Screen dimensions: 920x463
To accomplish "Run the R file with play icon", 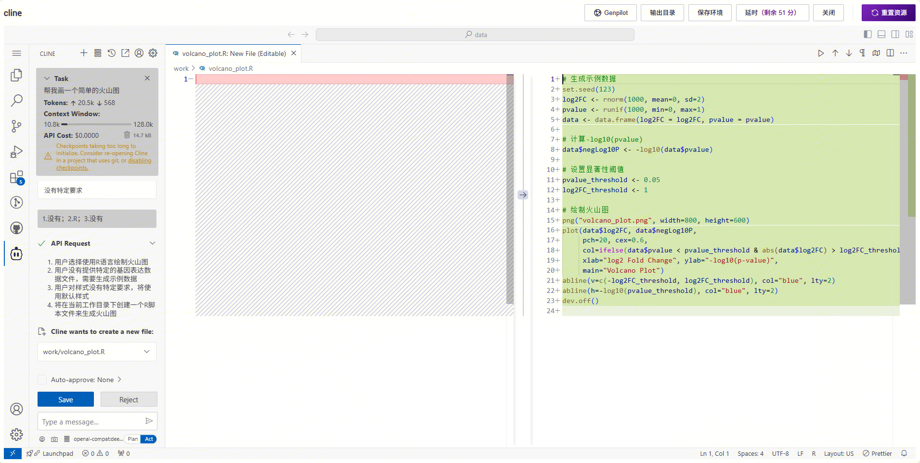I will click(x=821, y=53).
